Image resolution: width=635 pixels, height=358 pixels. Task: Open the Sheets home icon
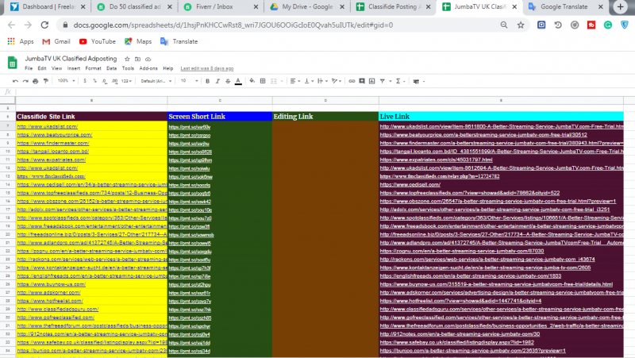(13, 63)
